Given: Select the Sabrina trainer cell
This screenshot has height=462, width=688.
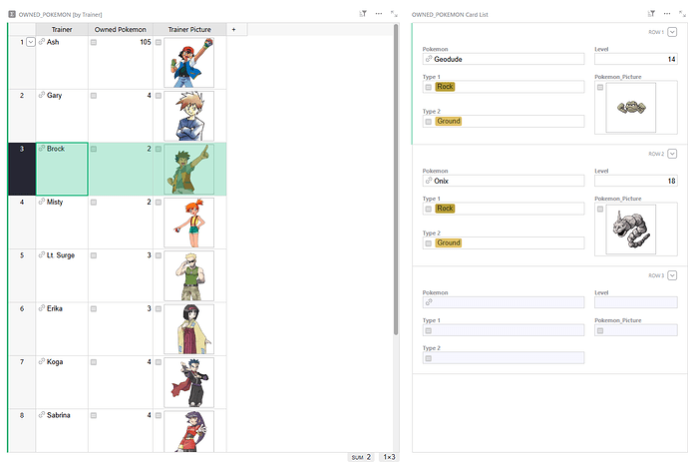Looking at the screenshot, I should pos(62,430).
